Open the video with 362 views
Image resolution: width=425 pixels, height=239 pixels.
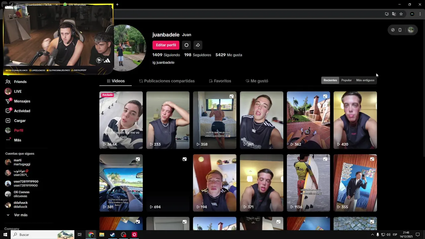(x=308, y=120)
